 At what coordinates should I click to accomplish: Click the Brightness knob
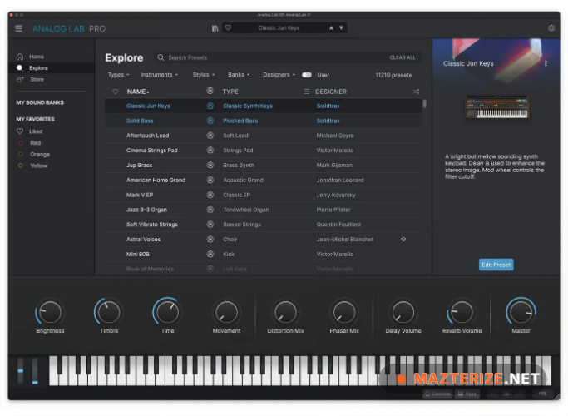click(50, 312)
